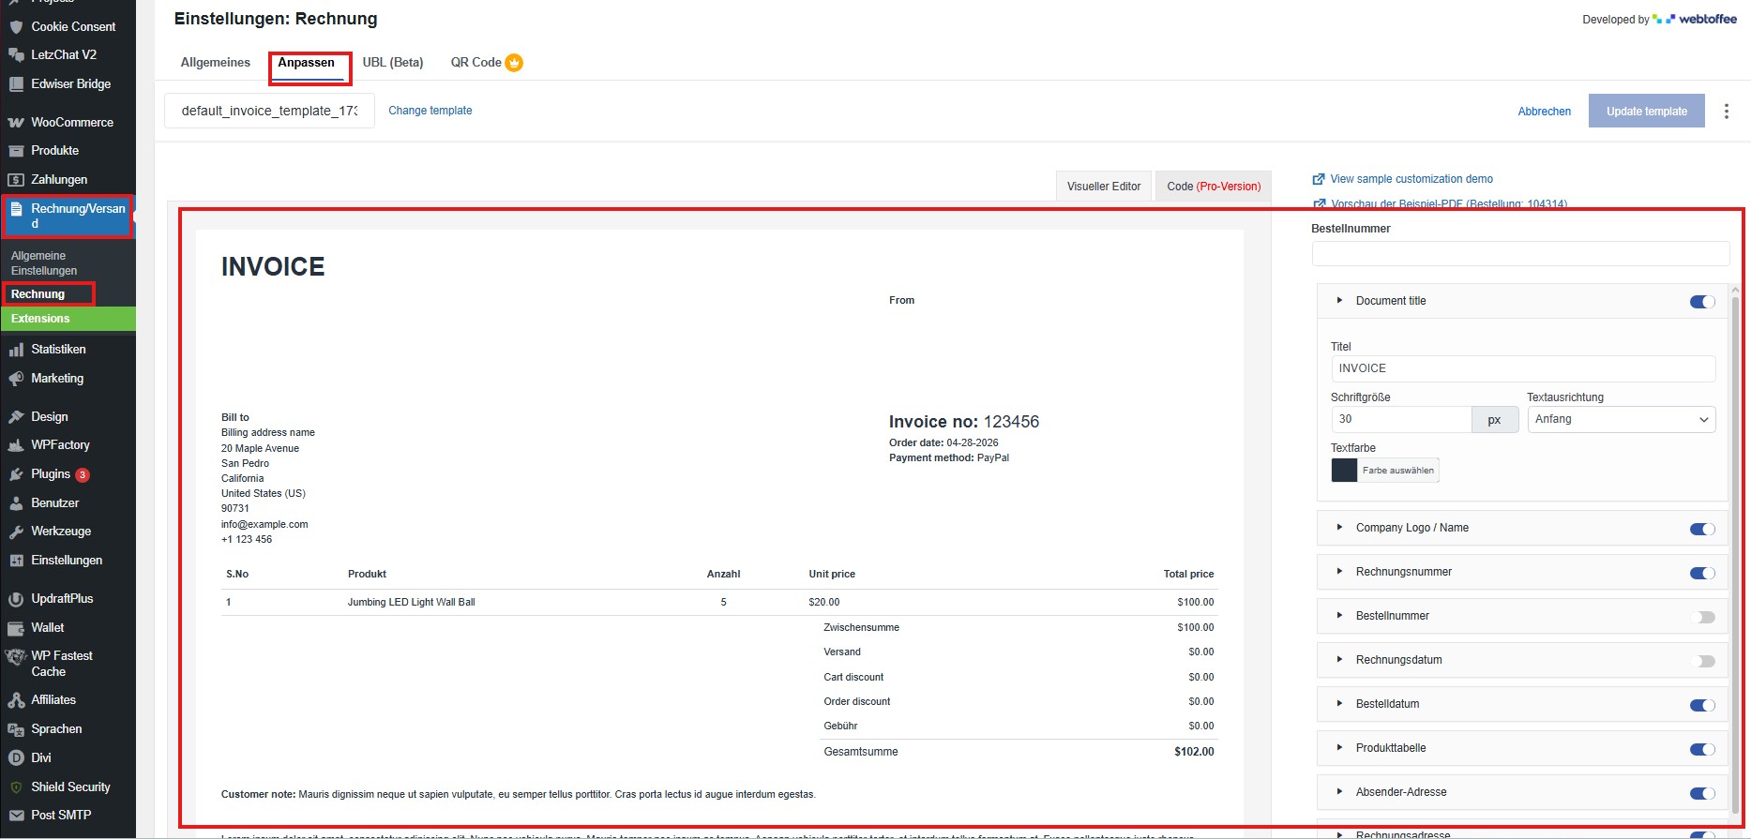Viewport: 1751px width, 839px height.
Task: Click the Shield Security icon
Action: [x=16, y=787]
